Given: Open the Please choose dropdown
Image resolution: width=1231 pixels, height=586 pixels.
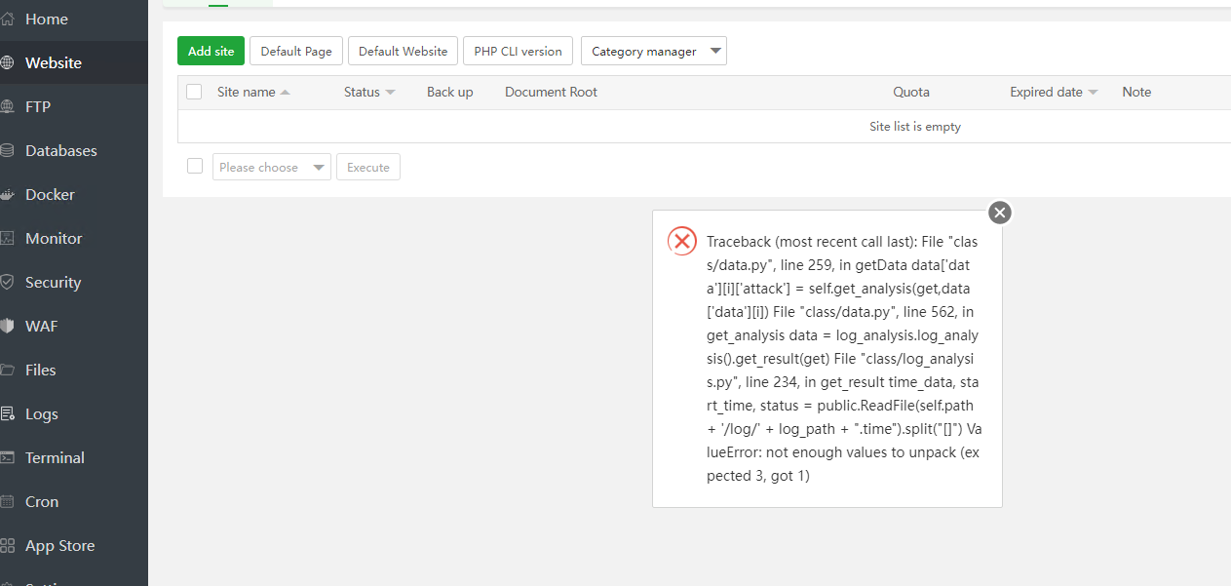Looking at the screenshot, I should click(x=272, y=168).
